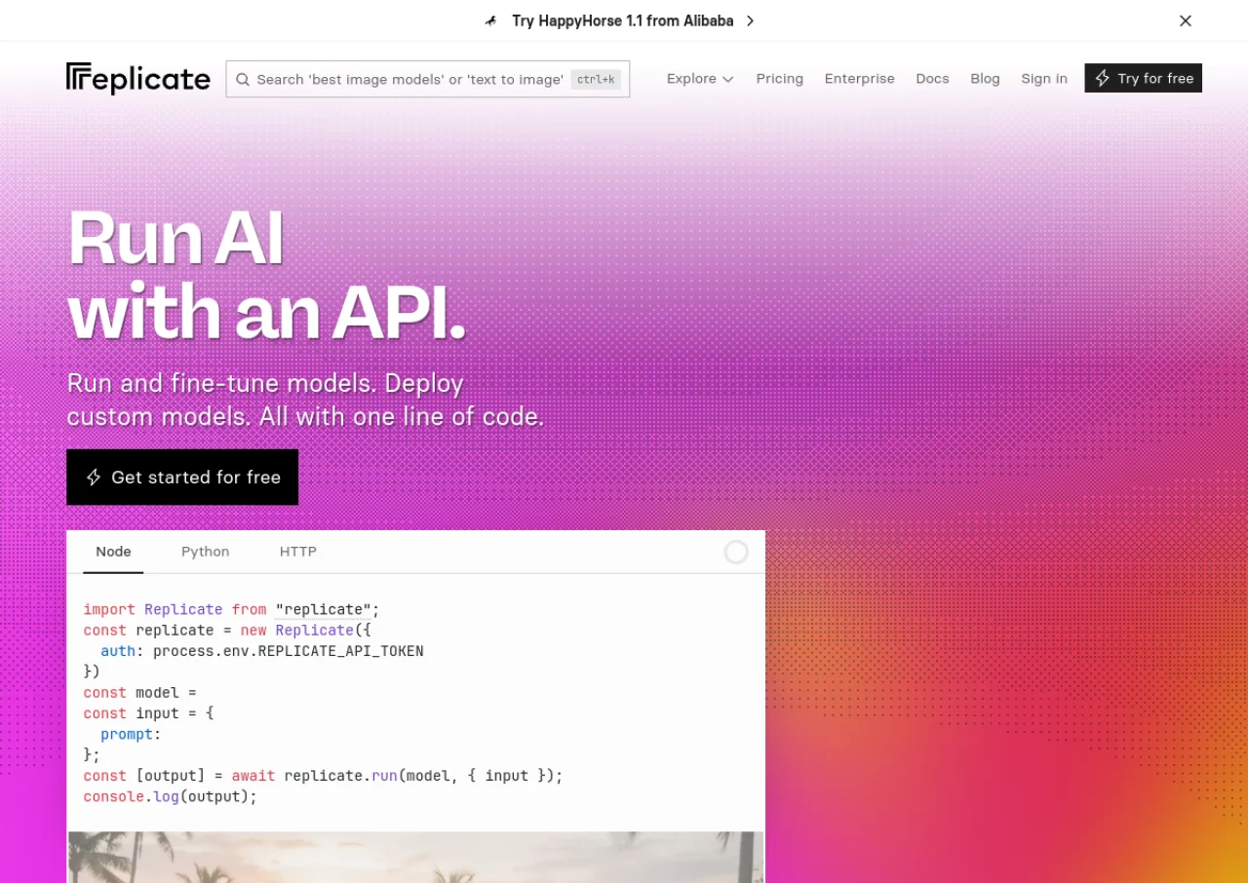Expand the Explore dropdown menu
This screenshot has height=883, width=1248.
tap(700, 79)
